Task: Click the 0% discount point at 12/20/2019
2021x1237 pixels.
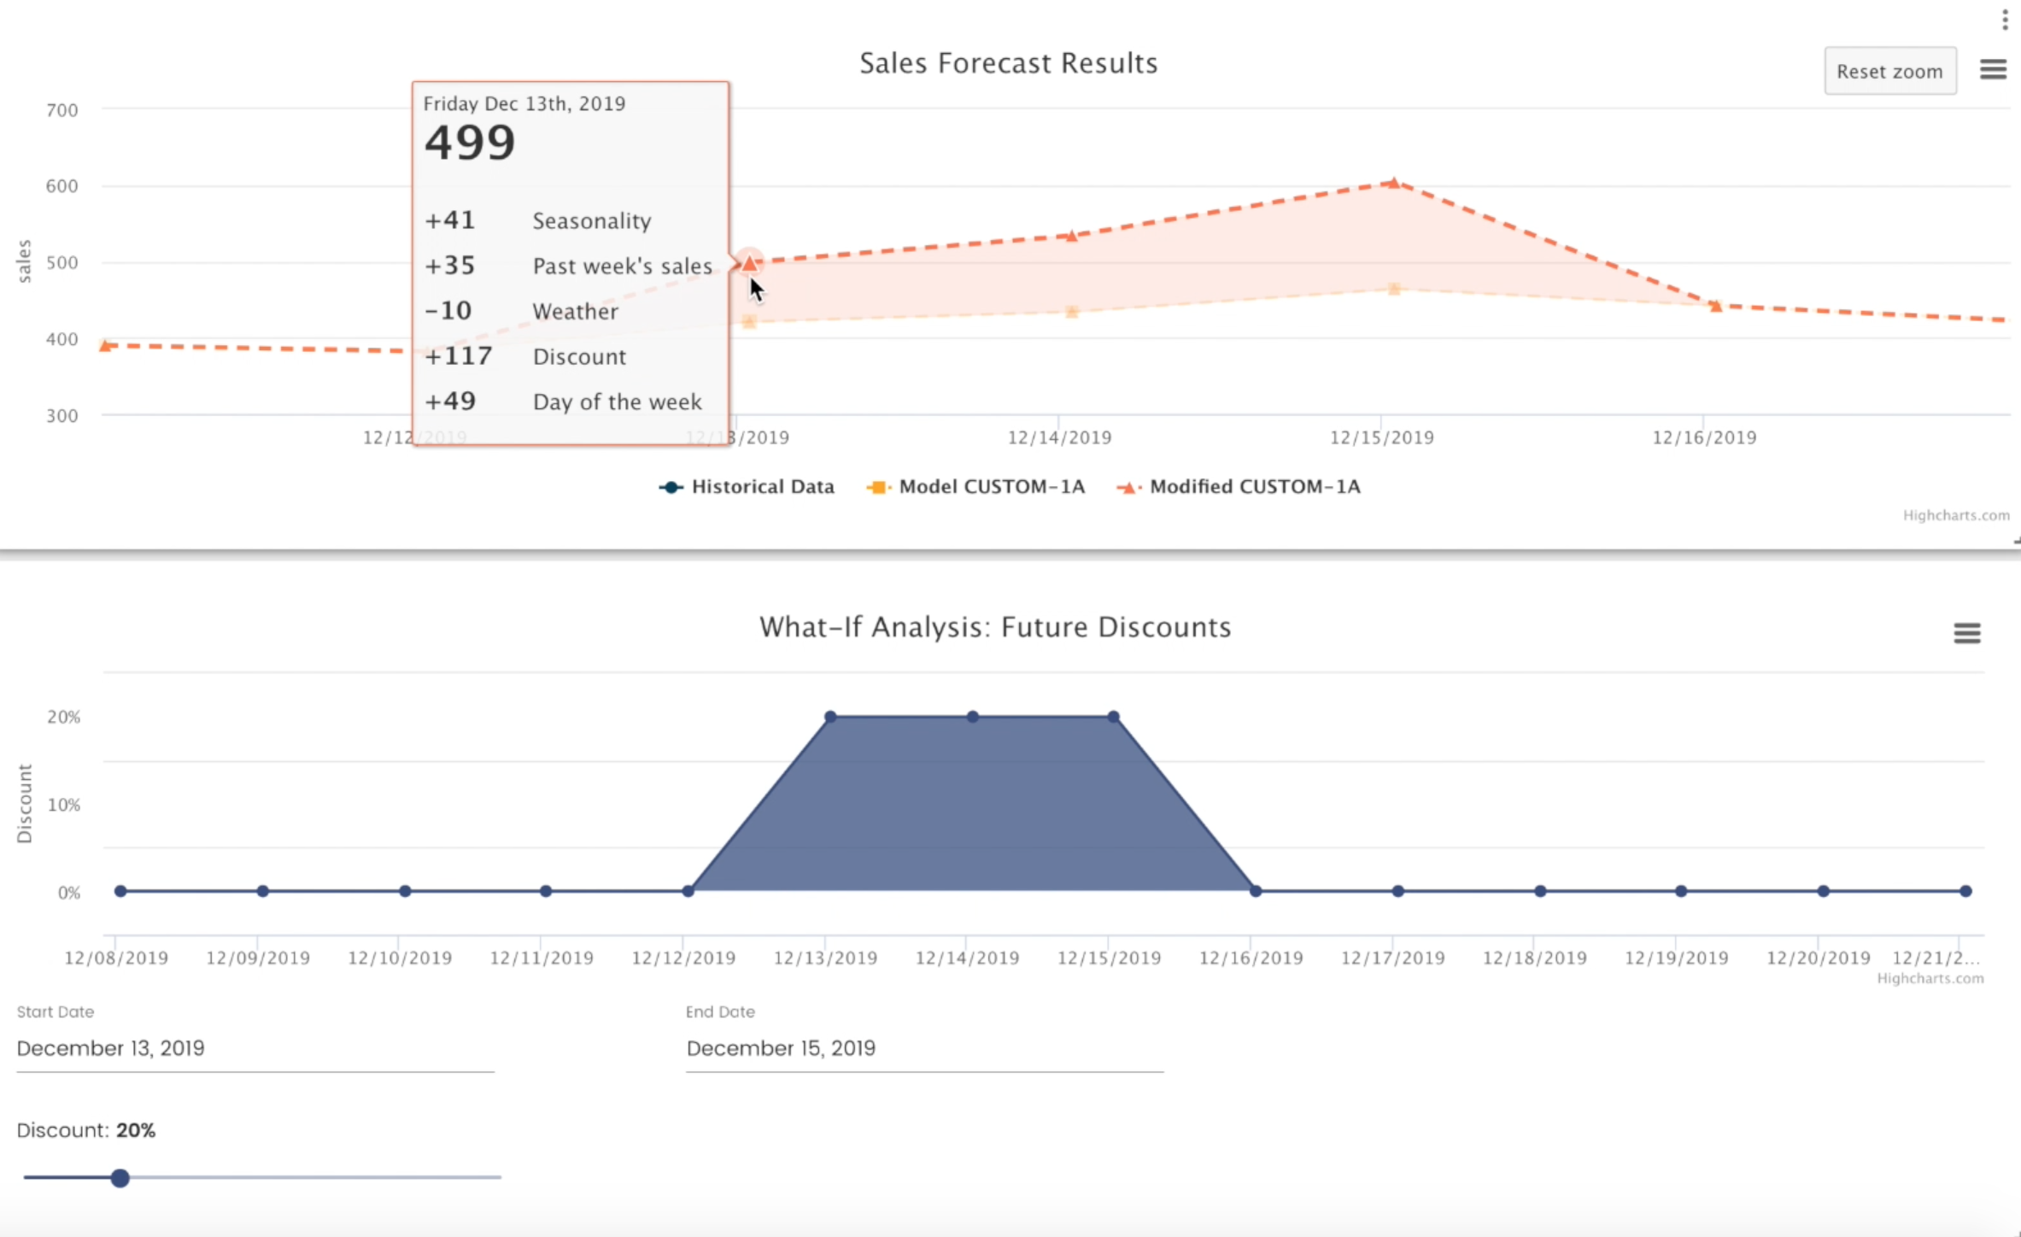Action: 1823,891
